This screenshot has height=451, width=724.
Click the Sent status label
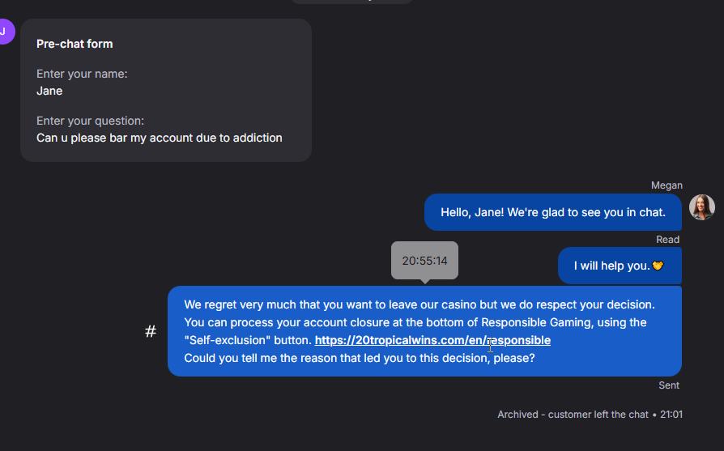(x=668, y=385)
